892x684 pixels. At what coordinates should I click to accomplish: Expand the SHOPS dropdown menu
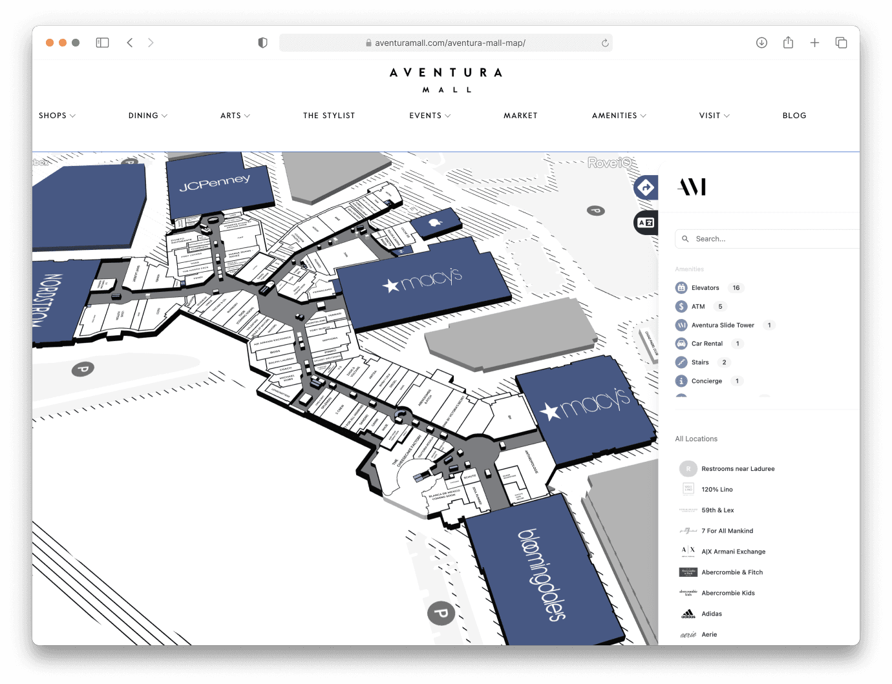pyautogui.click(x=57, y=116)
